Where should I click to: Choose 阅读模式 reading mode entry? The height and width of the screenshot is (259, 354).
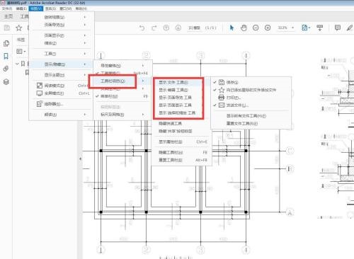pyautogui.click(x=62, y=86)
